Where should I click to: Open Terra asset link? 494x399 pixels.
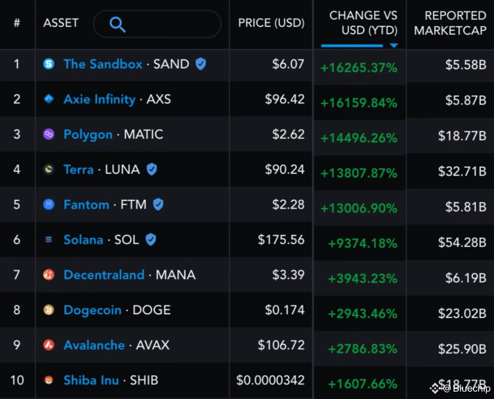(x=78, y=169)
